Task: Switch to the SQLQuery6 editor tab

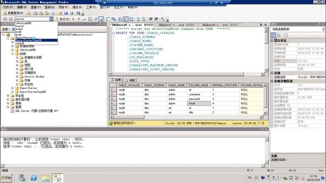Action: tap(220, 25)
